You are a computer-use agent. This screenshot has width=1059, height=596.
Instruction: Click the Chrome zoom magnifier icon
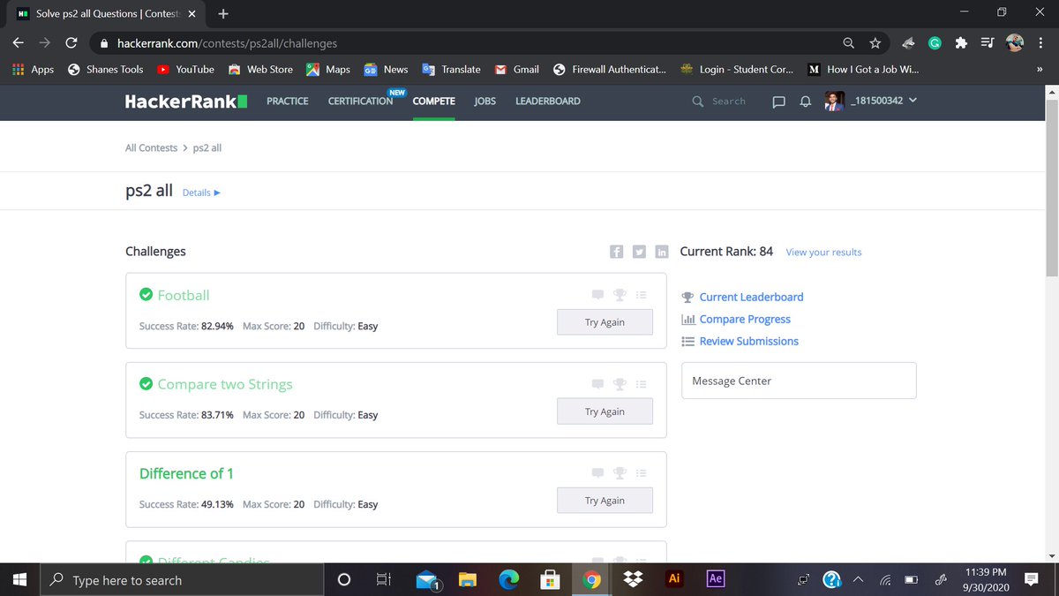tap(848, 42)
